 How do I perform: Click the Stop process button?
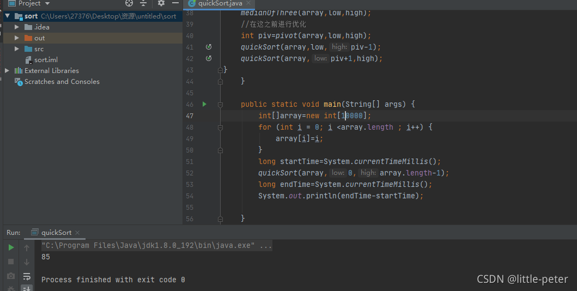pos(11,262)
